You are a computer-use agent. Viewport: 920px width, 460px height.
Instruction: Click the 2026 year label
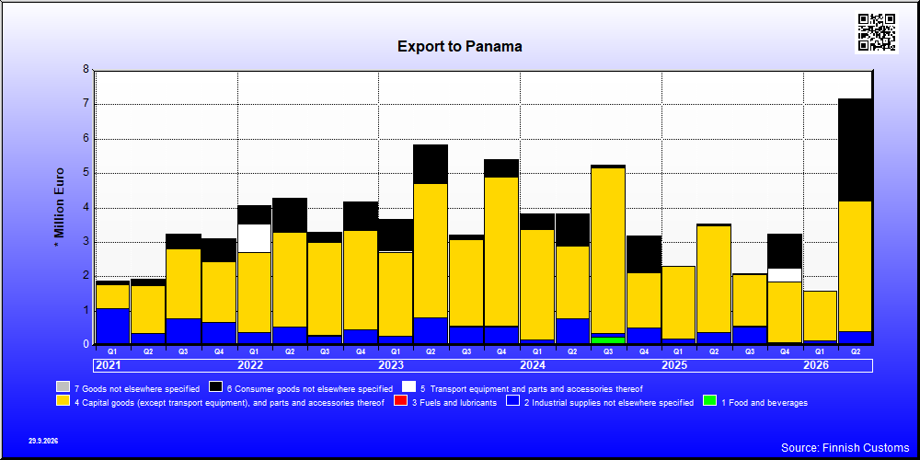(816, 365)
